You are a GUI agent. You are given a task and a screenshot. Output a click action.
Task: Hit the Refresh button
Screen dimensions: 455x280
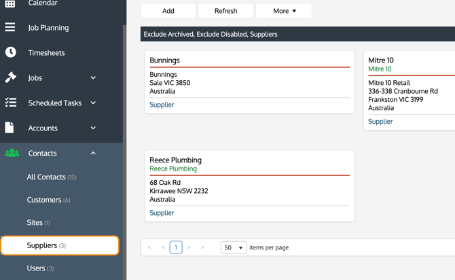point(225,11)
